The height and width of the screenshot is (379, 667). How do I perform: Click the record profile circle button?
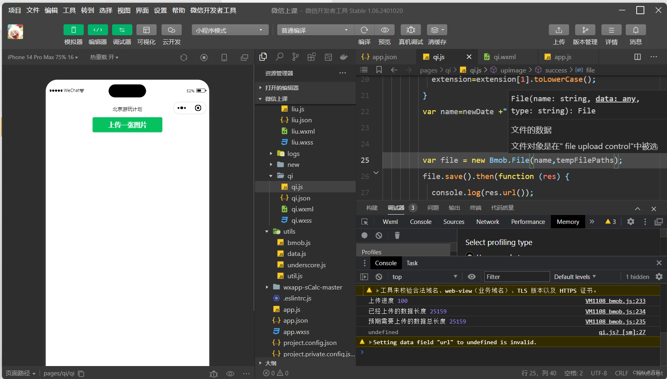coord(364,235)
